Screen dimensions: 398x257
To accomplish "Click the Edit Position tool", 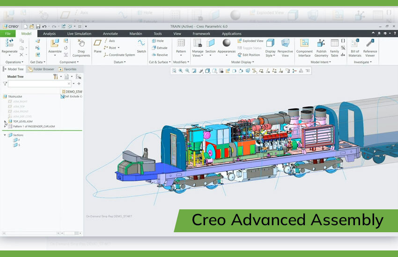I will tap(249, 55).
